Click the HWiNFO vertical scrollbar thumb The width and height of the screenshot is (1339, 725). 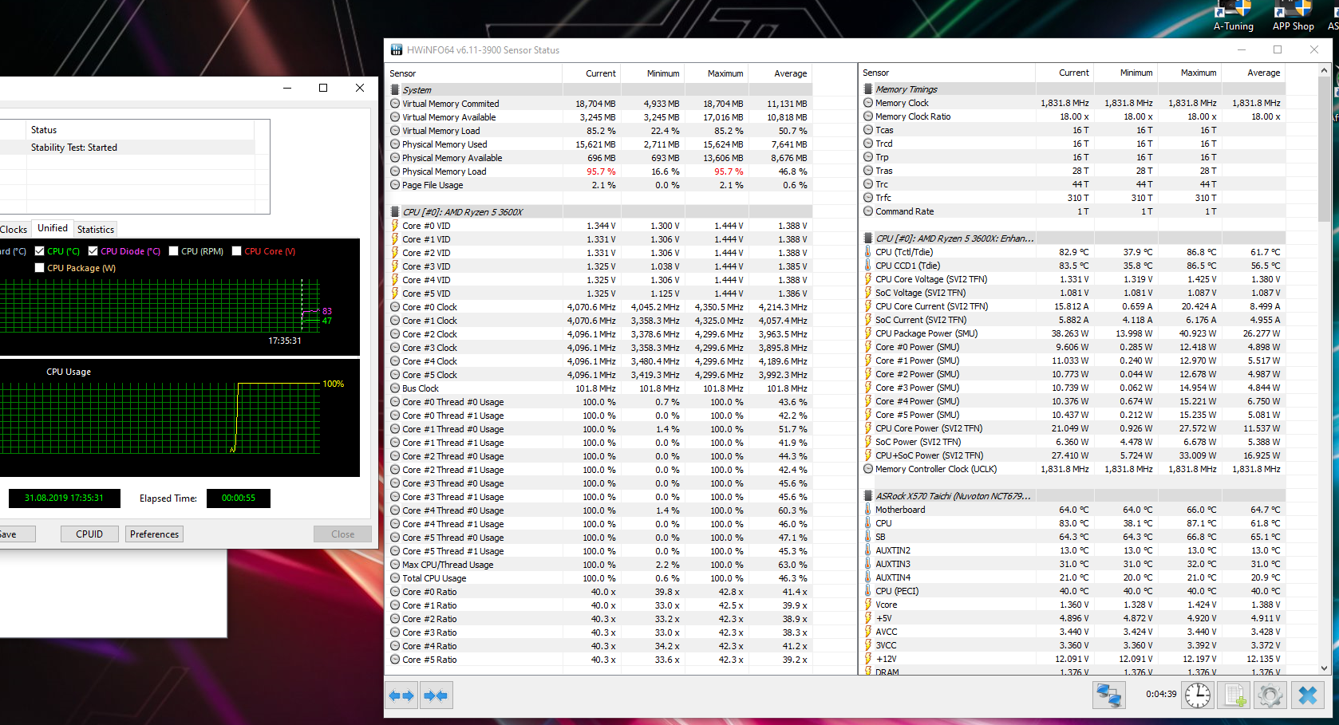[x=1325, y=149]
